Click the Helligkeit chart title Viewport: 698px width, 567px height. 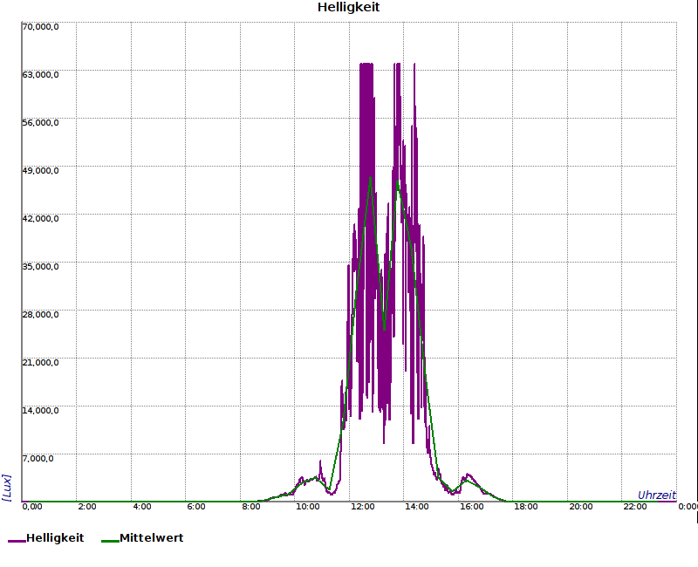348,8
